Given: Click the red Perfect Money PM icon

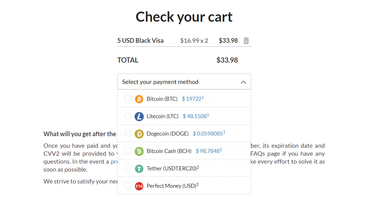Looking at the screenshot, I should coord(139,186).
